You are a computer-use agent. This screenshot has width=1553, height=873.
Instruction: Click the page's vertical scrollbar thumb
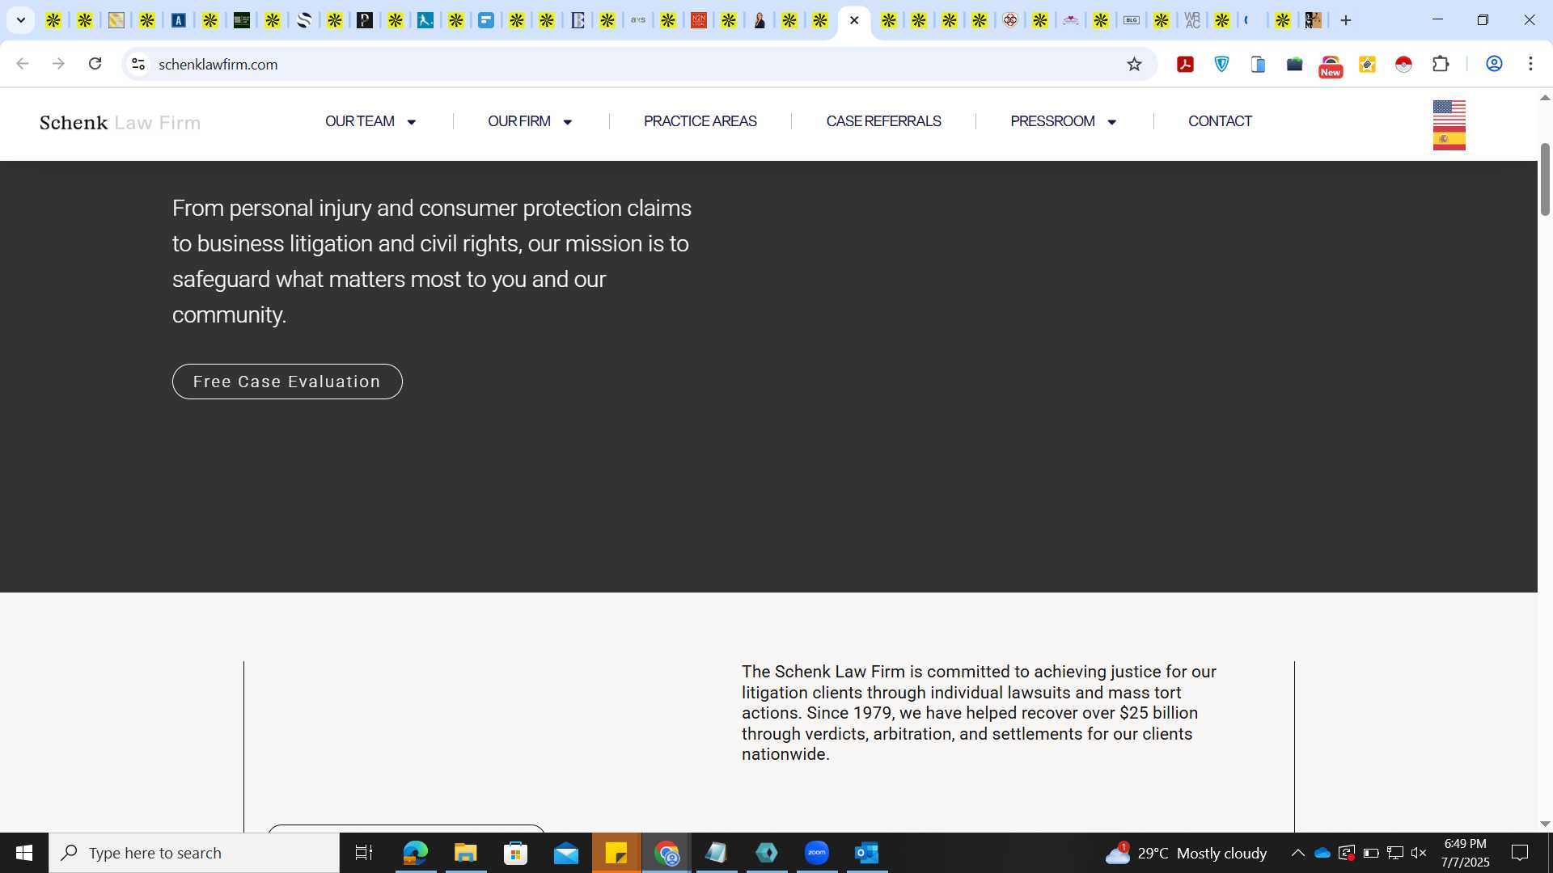point(1545,179)
